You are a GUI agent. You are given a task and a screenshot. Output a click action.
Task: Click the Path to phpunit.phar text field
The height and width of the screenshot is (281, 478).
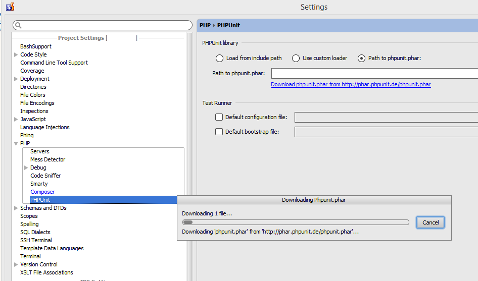(x=374, y=73)
